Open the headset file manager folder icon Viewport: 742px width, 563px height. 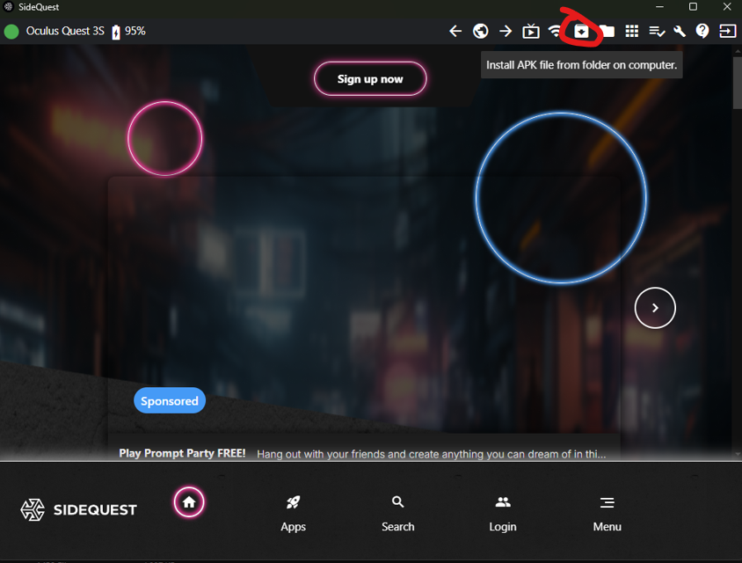[607, 32]
